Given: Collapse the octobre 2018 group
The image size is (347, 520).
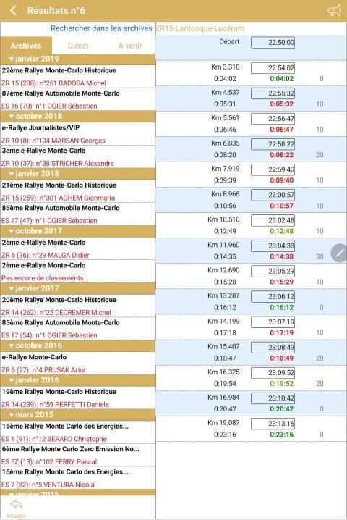Looking at the screenshot, I should point(12,117).
